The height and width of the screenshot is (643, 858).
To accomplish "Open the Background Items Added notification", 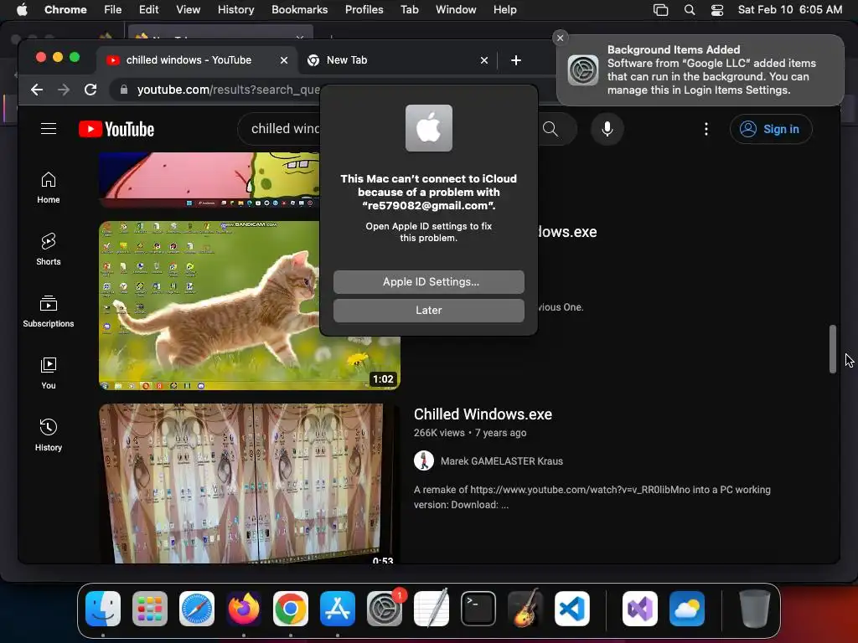I will pyautogui.click(x=700, y=70).
